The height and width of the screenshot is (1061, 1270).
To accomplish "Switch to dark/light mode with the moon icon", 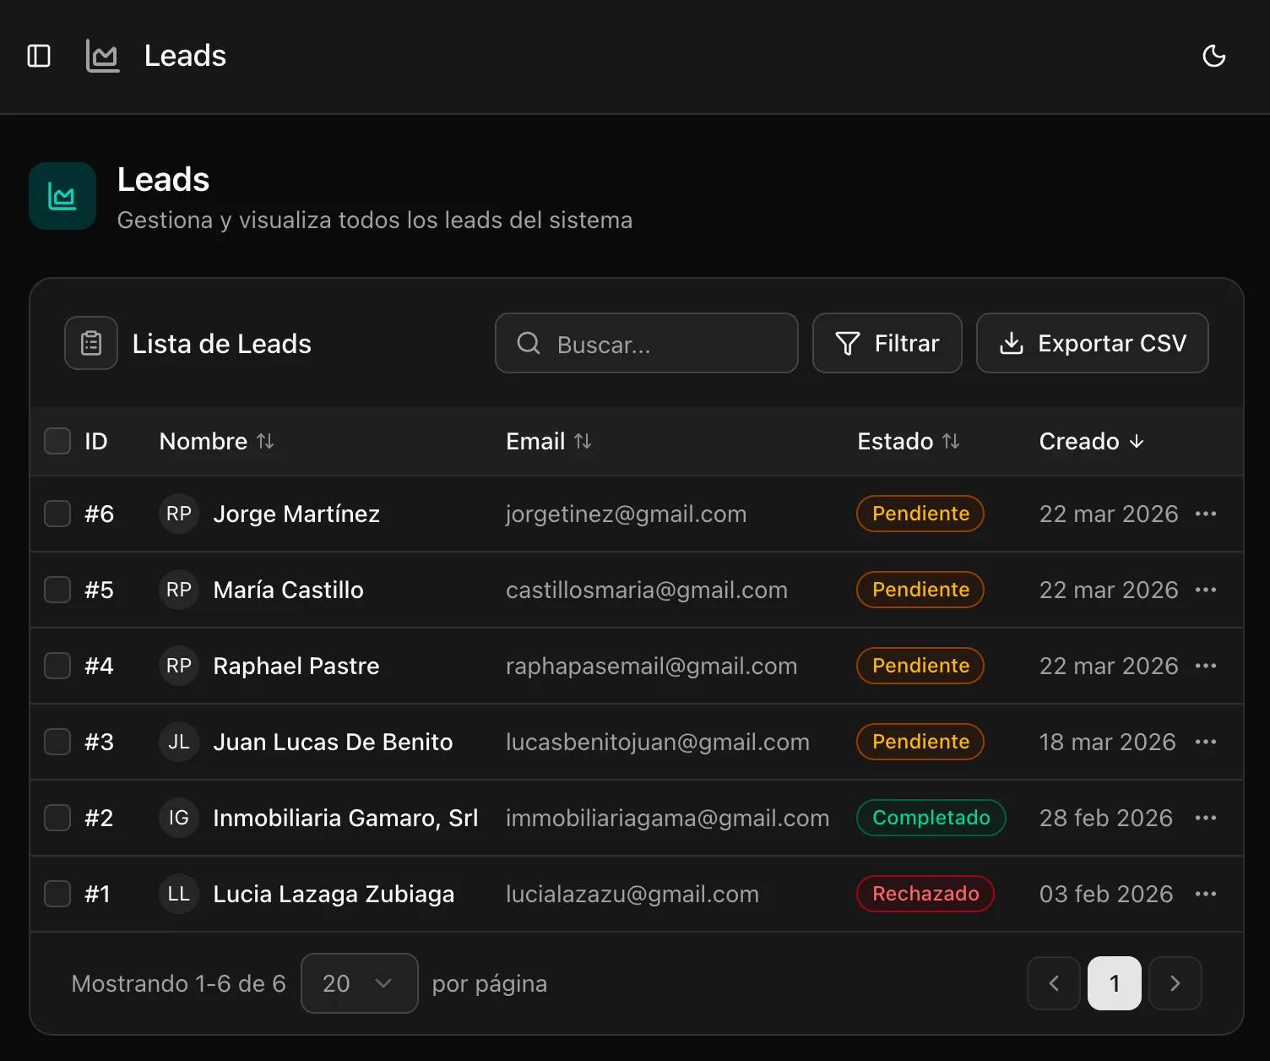I will point(1214,56).
